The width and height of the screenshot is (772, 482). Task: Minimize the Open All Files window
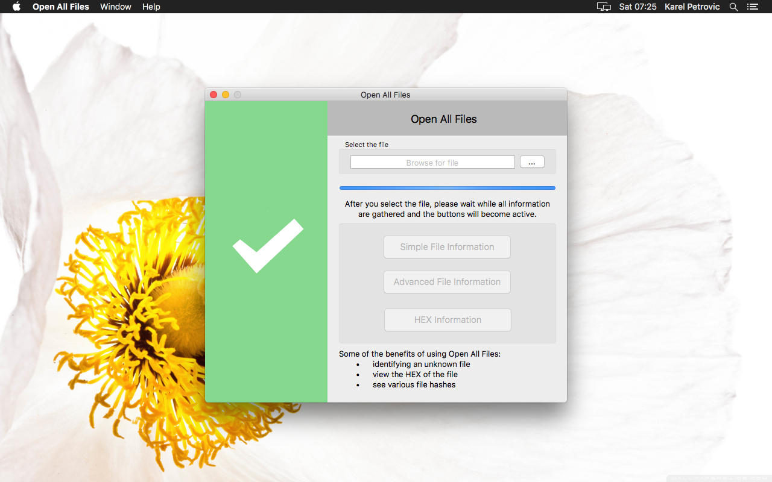(x=225, y=95)
